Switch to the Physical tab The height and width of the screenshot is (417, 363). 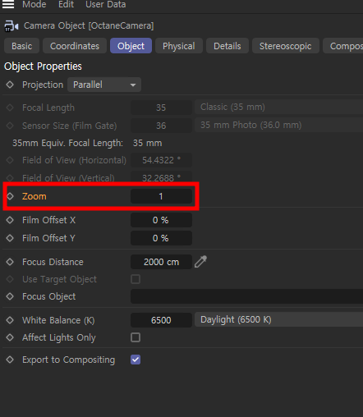coord(179,46)
